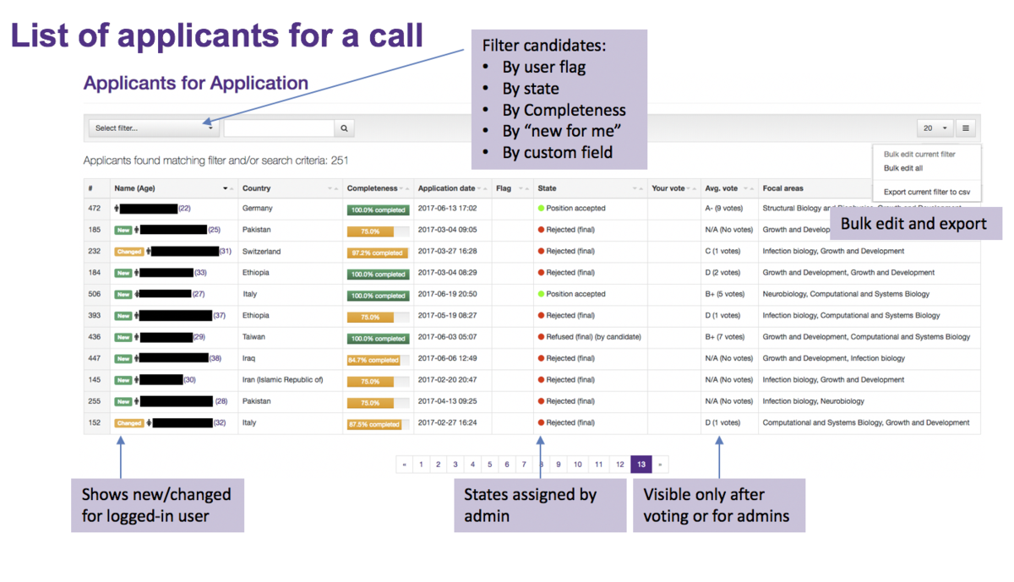The width and height of the screenshot is (1014, 582).
Task: Go to next page with » arrow
Action: tap(660, 465)
